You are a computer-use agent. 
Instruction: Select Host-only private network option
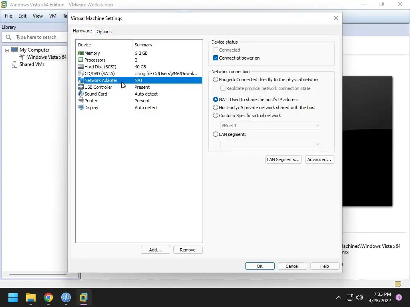point(215,107)
